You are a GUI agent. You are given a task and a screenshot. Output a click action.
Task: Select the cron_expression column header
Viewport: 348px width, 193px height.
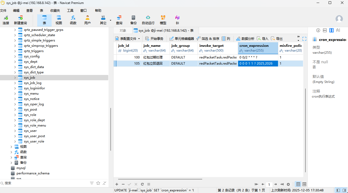click(258, 48)
